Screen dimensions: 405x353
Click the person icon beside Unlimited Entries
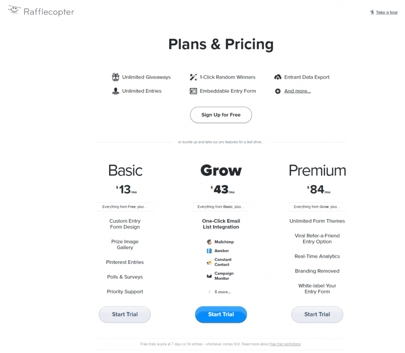(115, 91)
